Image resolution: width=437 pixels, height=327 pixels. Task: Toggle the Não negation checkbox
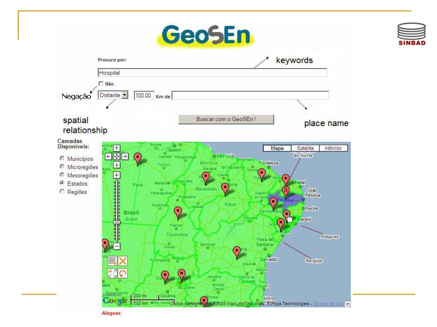[x=101, y=84]
